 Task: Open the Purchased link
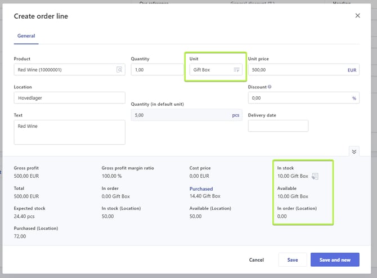pos(201,189)
